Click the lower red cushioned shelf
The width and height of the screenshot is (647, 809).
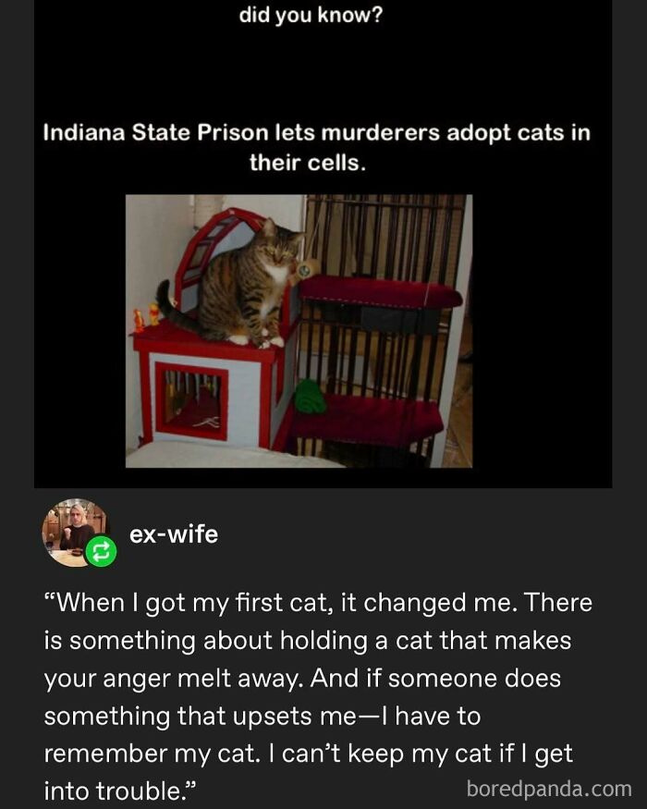point(366,421)
